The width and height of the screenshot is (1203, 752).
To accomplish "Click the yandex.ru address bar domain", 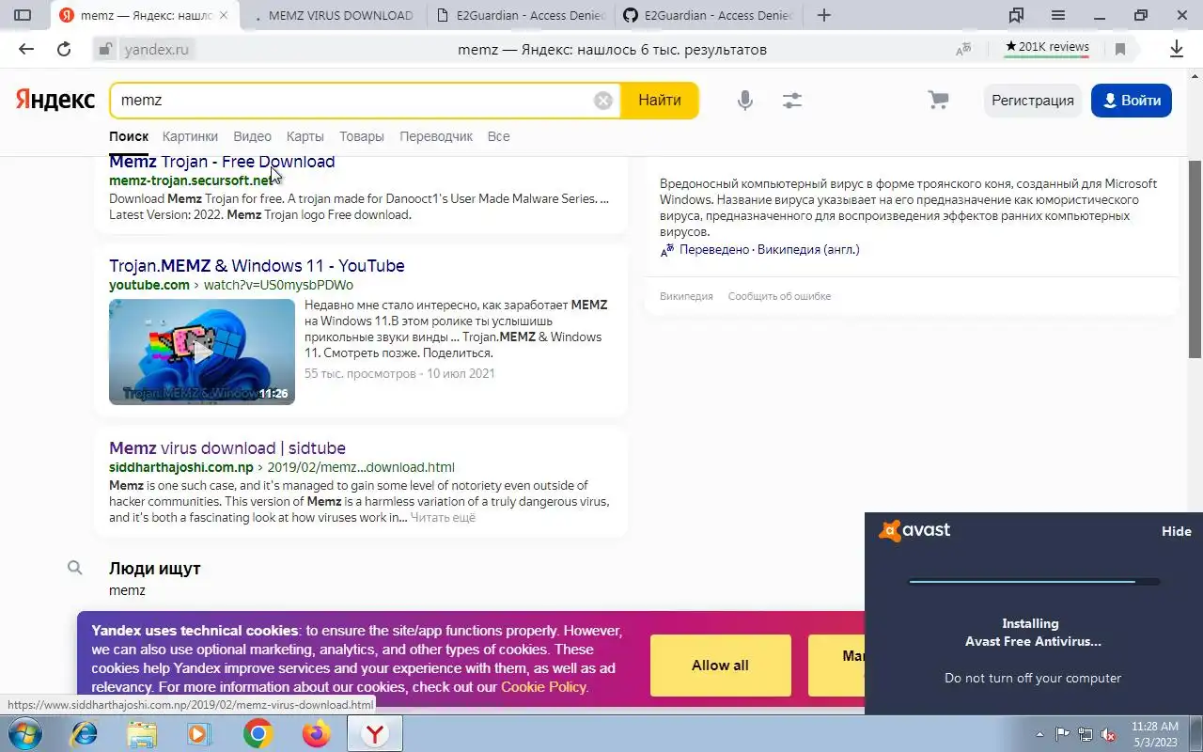I will [x=157, y=50].
